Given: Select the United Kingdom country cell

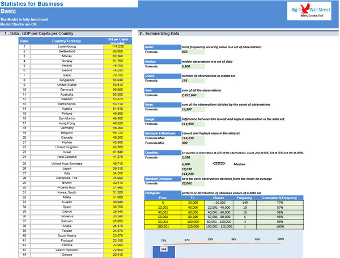Looking at the screenshot, I should pyautogui.click(x=67, y=147).
